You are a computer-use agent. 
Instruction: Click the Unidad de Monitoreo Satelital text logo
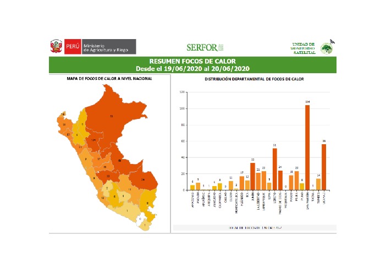point(303,48)
